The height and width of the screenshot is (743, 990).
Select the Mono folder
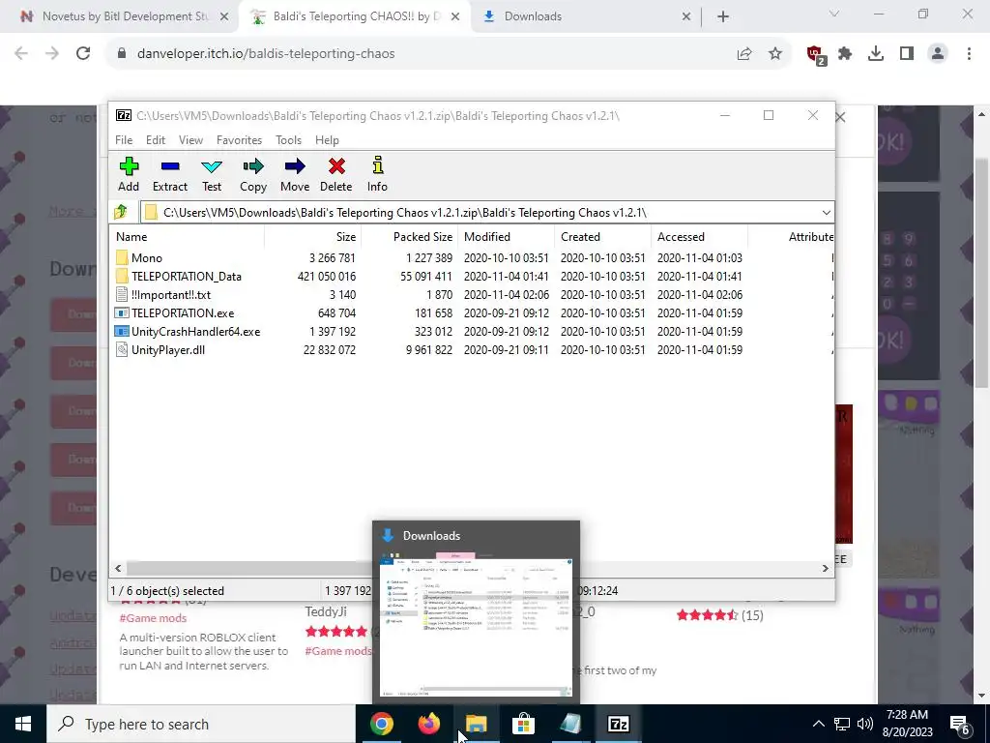coord(147,257)
